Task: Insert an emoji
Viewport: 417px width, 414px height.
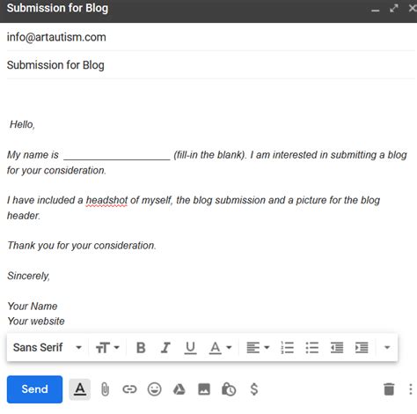Action: pyautogui.click(x=154, y=389)
